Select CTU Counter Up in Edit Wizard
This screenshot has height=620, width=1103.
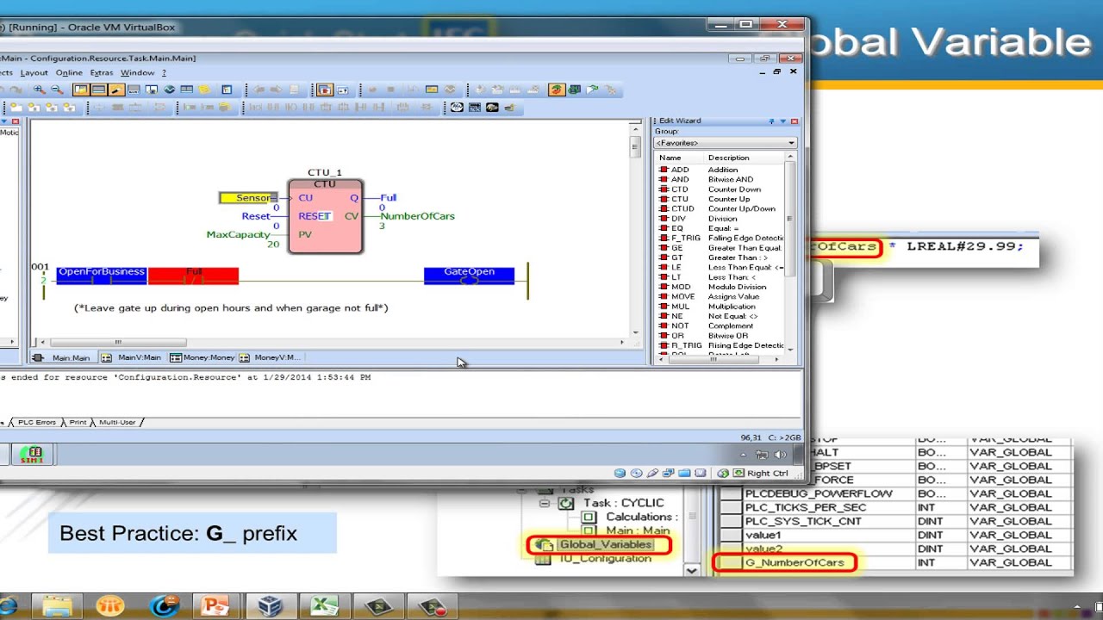pyautogui.click(x=722, y=199)
